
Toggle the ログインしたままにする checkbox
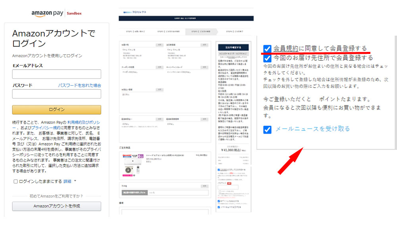(15, 181)
